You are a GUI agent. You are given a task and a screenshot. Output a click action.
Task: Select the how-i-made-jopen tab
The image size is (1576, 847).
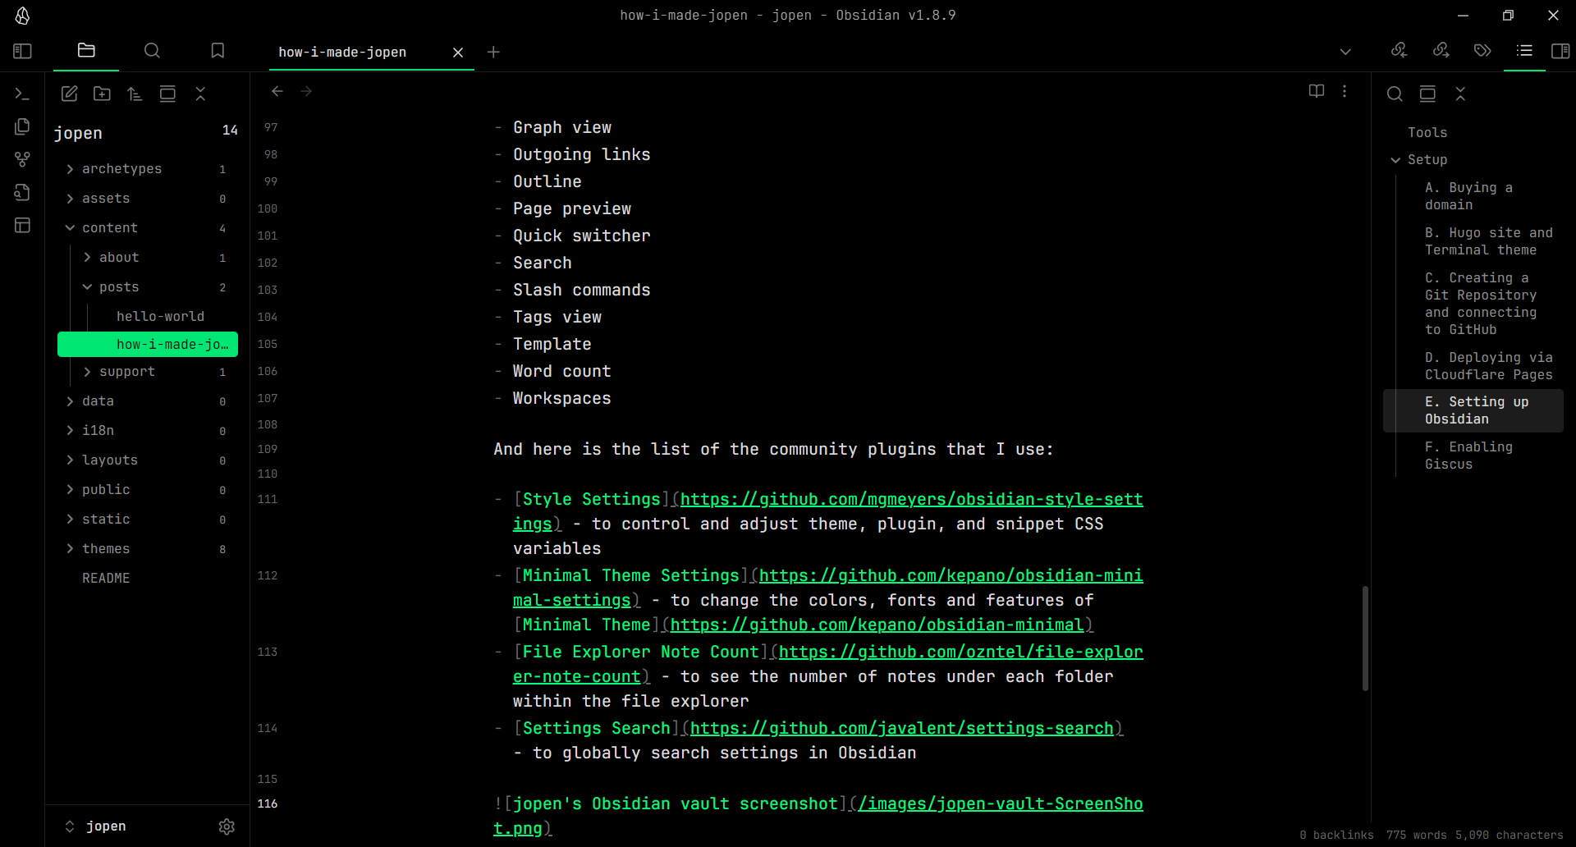(343, 53)
